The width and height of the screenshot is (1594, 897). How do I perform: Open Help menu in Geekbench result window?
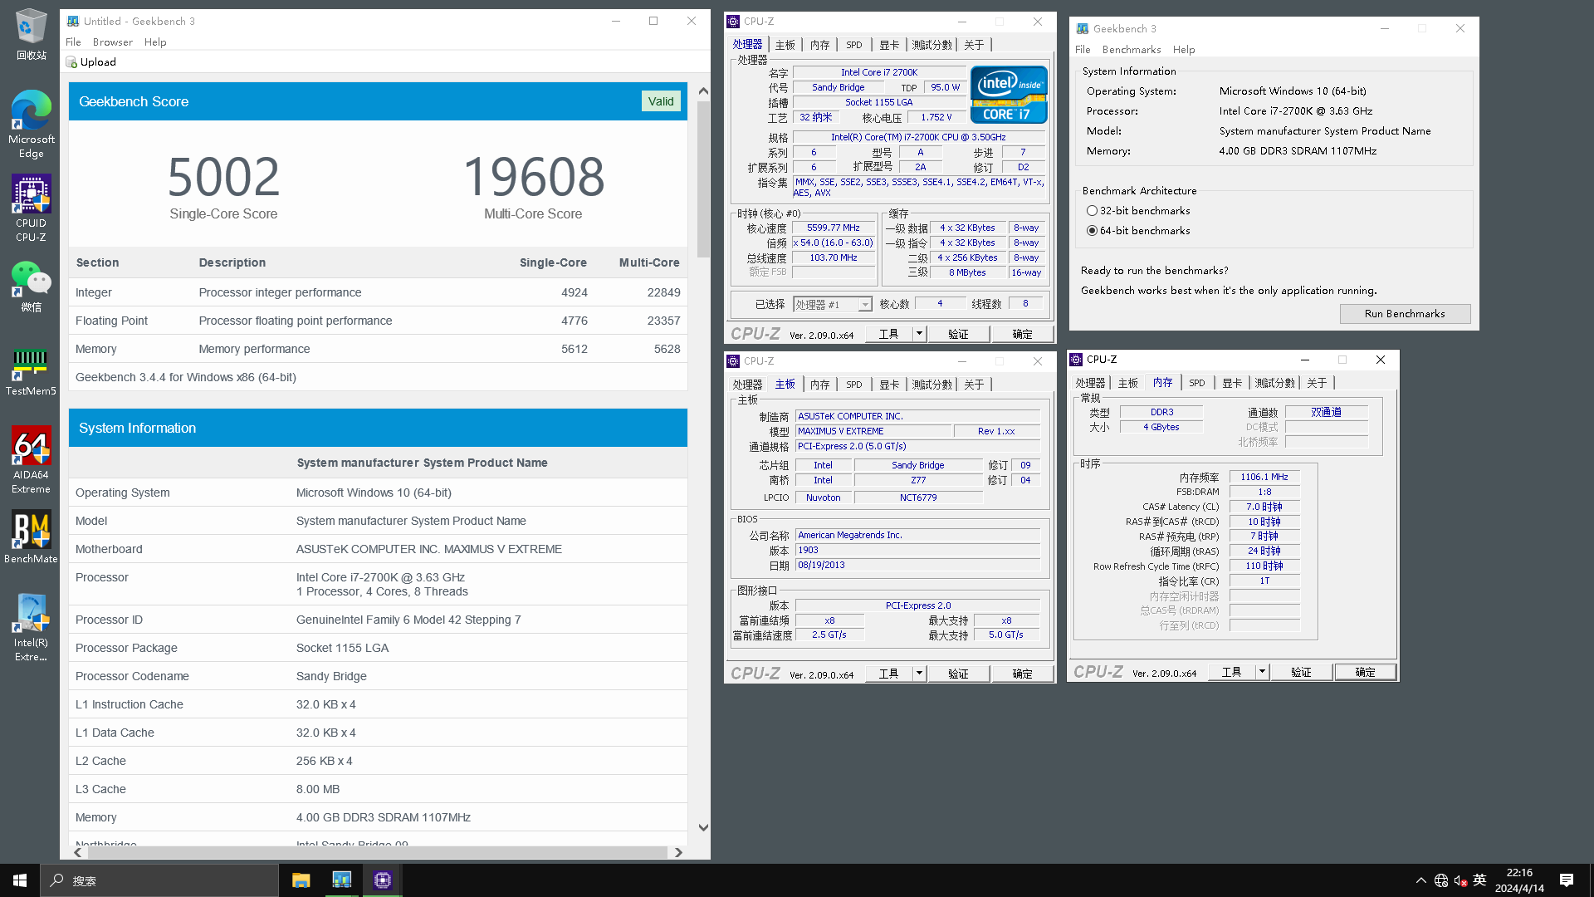coord(155,42)
